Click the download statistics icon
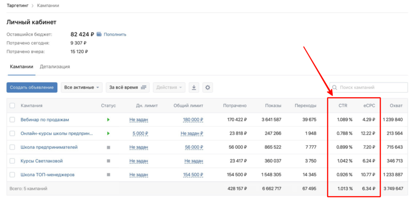Screen dimensions: 413x215 pos(194,88)
